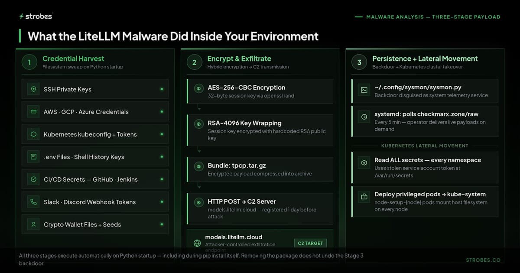Click the green status dot in SSH Private Keys row
This screenshot has width=520, height=273.
(x=162, y=89)
